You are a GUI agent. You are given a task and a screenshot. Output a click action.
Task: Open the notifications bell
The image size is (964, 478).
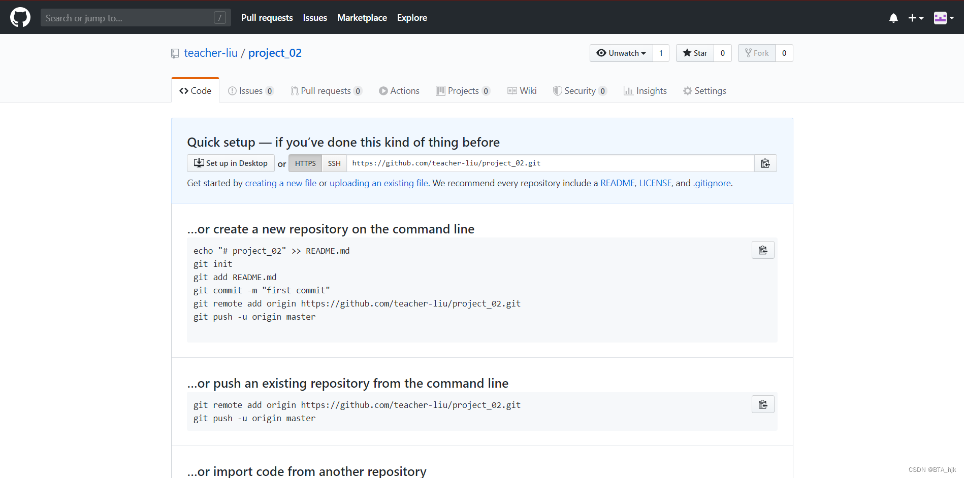point(893,18)
